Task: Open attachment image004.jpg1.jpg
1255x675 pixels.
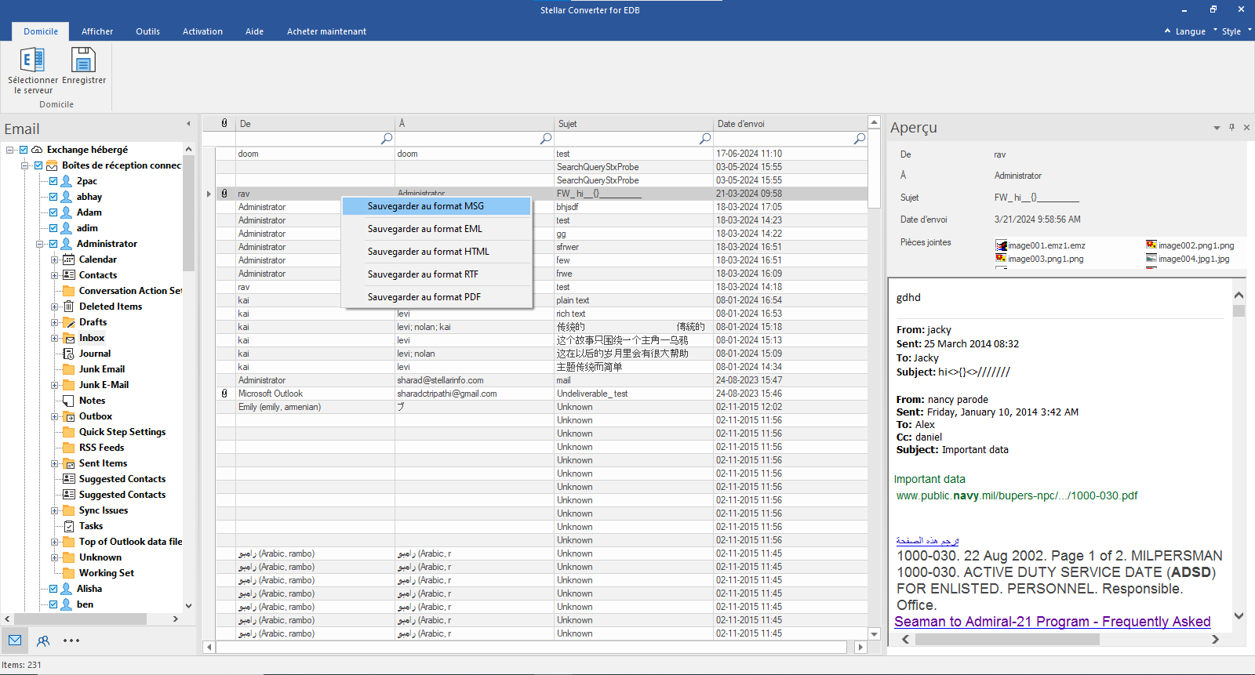Action: pyautogui.click(x=1188, y=259)
